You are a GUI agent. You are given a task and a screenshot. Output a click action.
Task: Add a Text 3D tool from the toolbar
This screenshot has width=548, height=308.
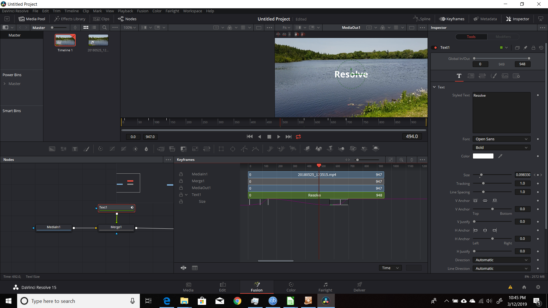pos(330,149)
